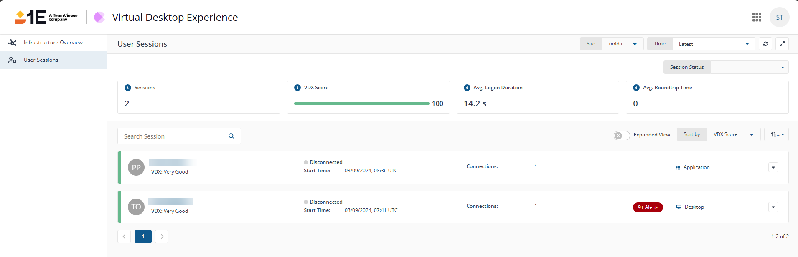Click the search magnifier icon
Viewport: 798px width, 257px height.
click(x=231, y=136)
